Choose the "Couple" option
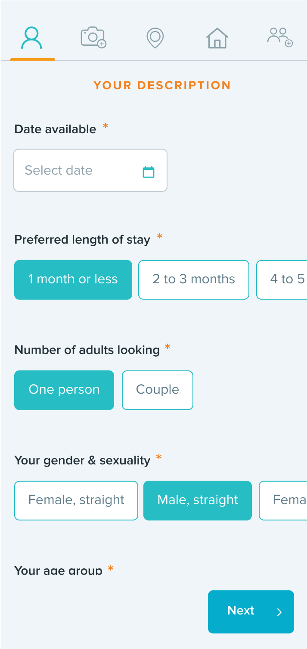The width and height of the screenshot is (307, 649). 158,390
